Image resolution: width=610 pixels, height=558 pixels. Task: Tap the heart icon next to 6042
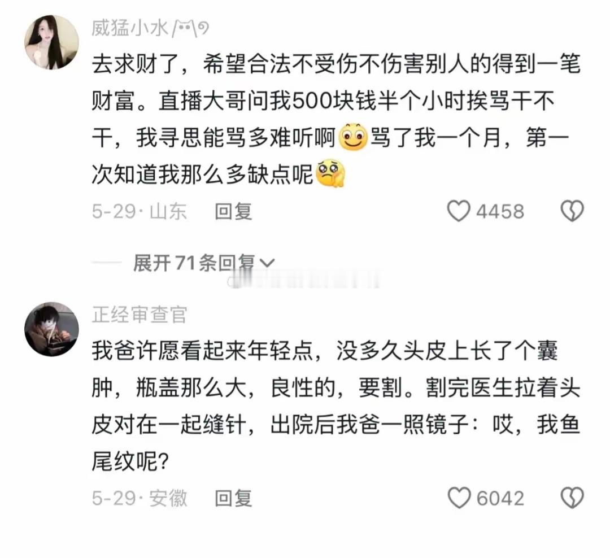(x=459, y=498)
